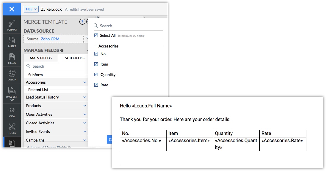Click the Merge Template help icon
326x173 pixels.
tap(82, 22)
